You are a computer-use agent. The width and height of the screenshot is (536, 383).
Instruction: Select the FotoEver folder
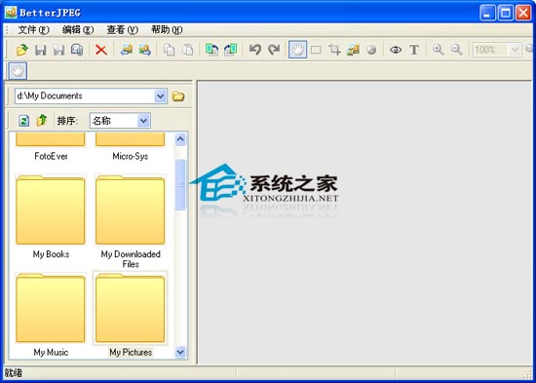(51, 147)
